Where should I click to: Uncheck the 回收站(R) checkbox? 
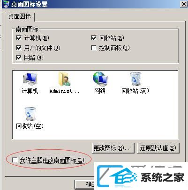tap(94, 38)
